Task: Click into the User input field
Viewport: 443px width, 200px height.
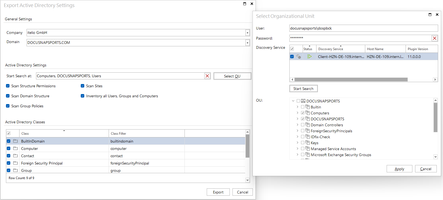Action: point(364,28)
